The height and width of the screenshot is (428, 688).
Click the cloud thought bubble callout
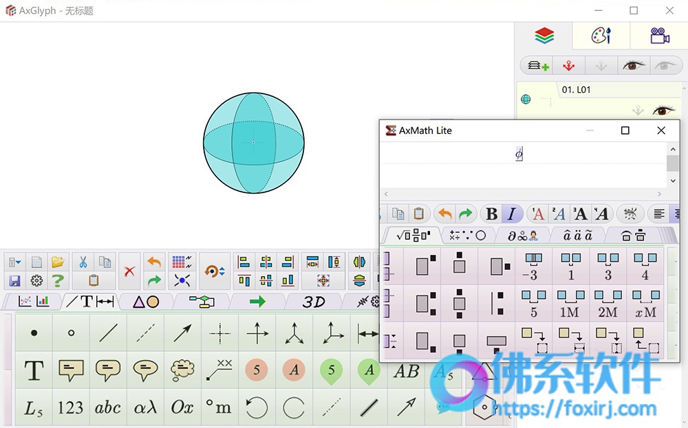(182, 370)
